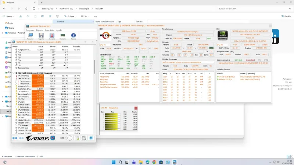Click the blue X close sensors icon
This screenshot has height=165, width=294.
[91, 138]
